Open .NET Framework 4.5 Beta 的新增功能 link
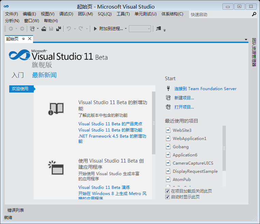The width and height of the screenshot is (260, 224). coord(112,139)
